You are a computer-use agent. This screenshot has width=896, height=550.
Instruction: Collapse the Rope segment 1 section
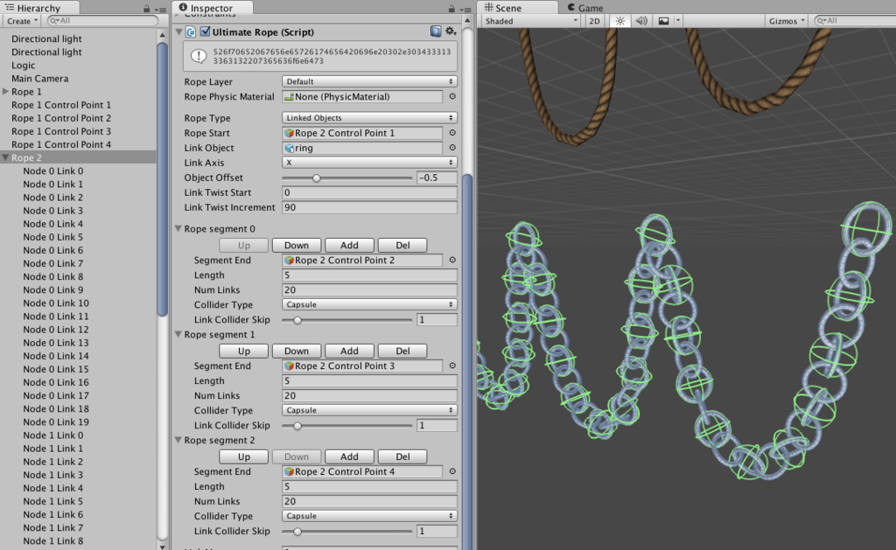178,334
